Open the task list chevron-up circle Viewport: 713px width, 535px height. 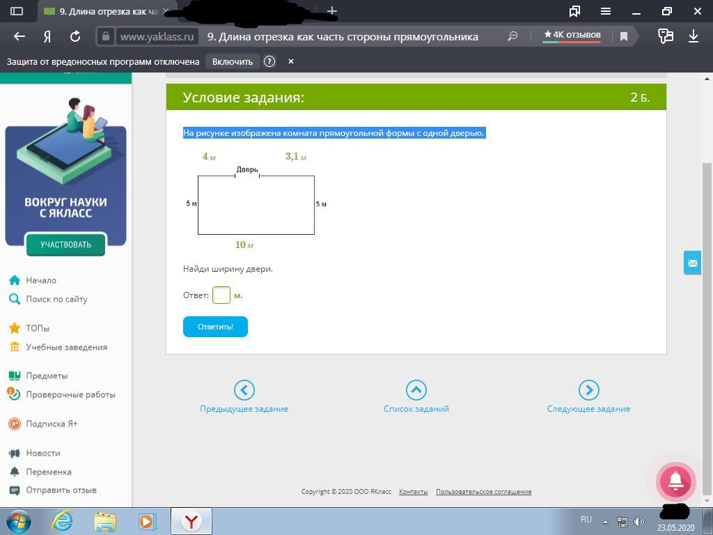pyautogui.click(x=416, y=390)
